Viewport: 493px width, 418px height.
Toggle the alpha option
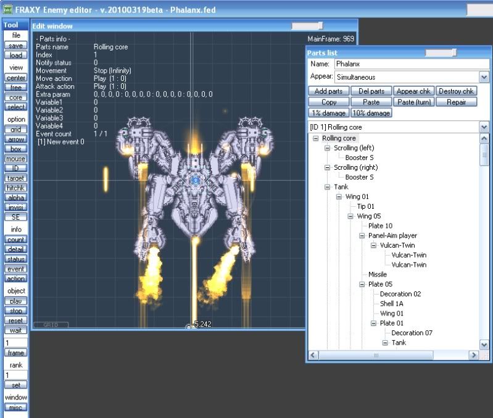click(16, 198)
